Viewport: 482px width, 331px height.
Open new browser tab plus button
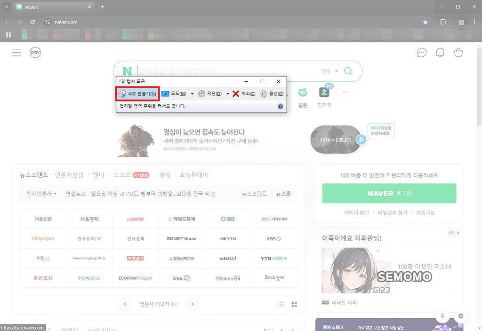[x=102, y=7]
